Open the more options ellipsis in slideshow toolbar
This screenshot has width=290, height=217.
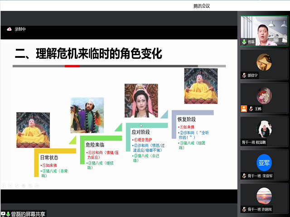[x=37, y=186]
